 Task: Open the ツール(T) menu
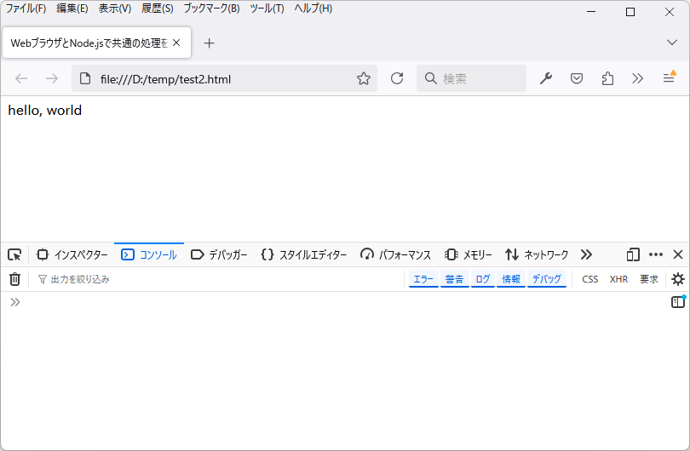pyautogui.click(x=267, y=9)
